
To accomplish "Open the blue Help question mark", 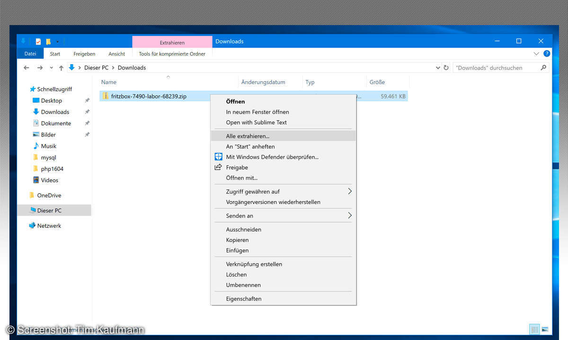I will tap(547, 54).
